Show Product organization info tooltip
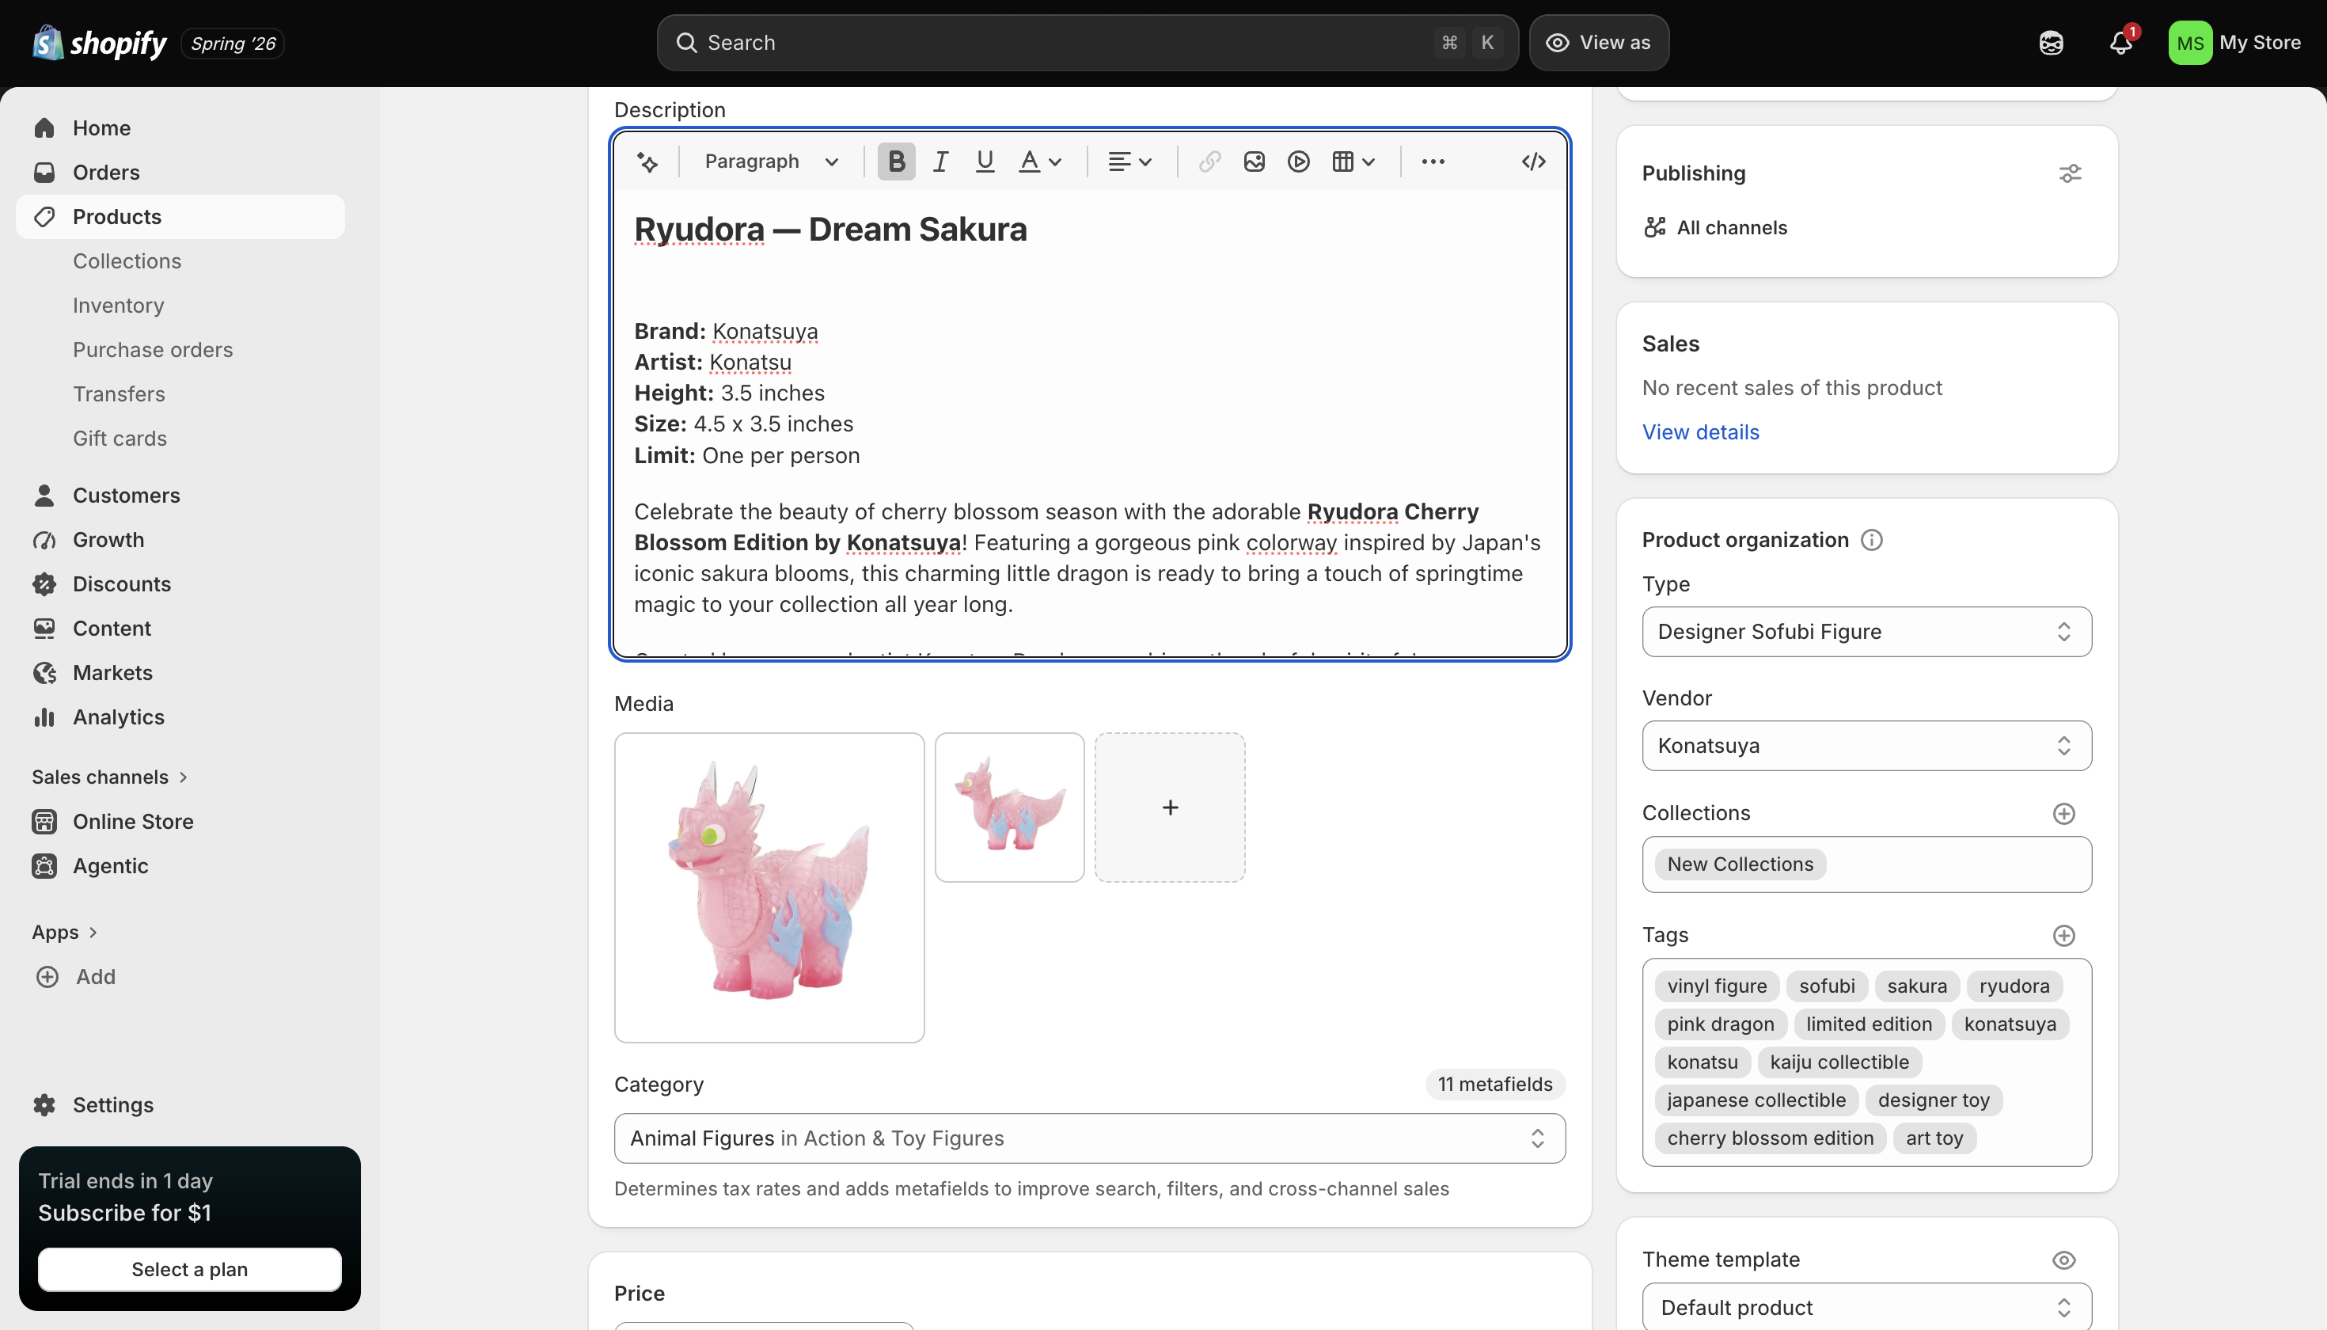The width and height of the screenshot is (2327, 1330). [x=1871, y=540]
